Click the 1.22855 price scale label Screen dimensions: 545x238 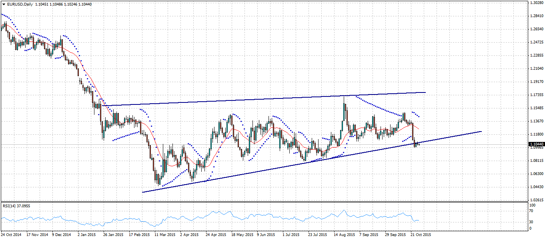click(536, 55)
